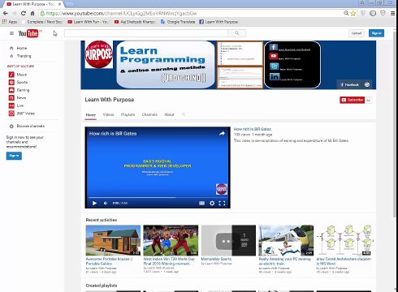Viewport: 398px width, 292px height.
Task: Mute the video with the volume icon
Action: [106, 203]
